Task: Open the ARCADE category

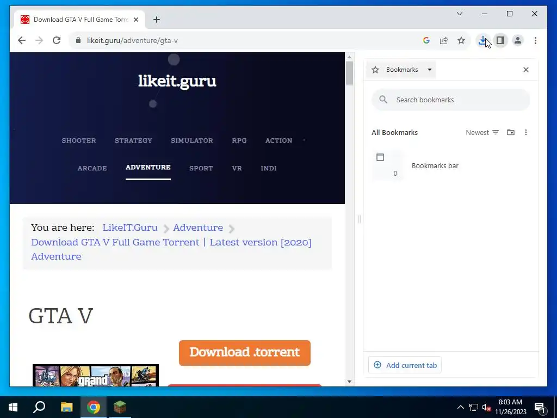Action: pos(92,168)
